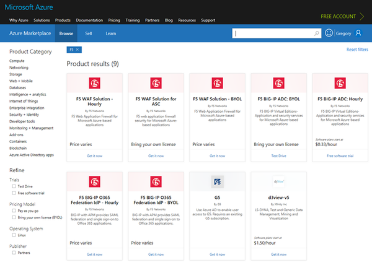Click the smiley feedback icon

(329, 33)
